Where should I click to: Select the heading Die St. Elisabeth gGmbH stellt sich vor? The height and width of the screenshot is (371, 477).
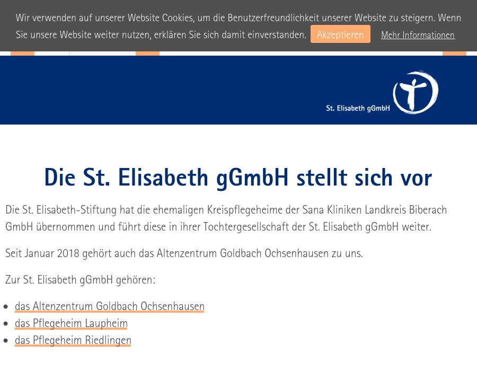(x=238, y=177)
